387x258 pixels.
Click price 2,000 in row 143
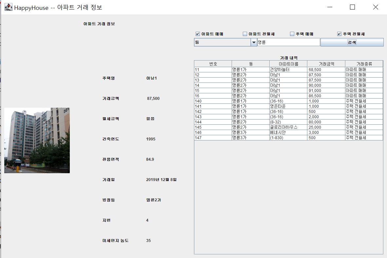pos(314,117)
